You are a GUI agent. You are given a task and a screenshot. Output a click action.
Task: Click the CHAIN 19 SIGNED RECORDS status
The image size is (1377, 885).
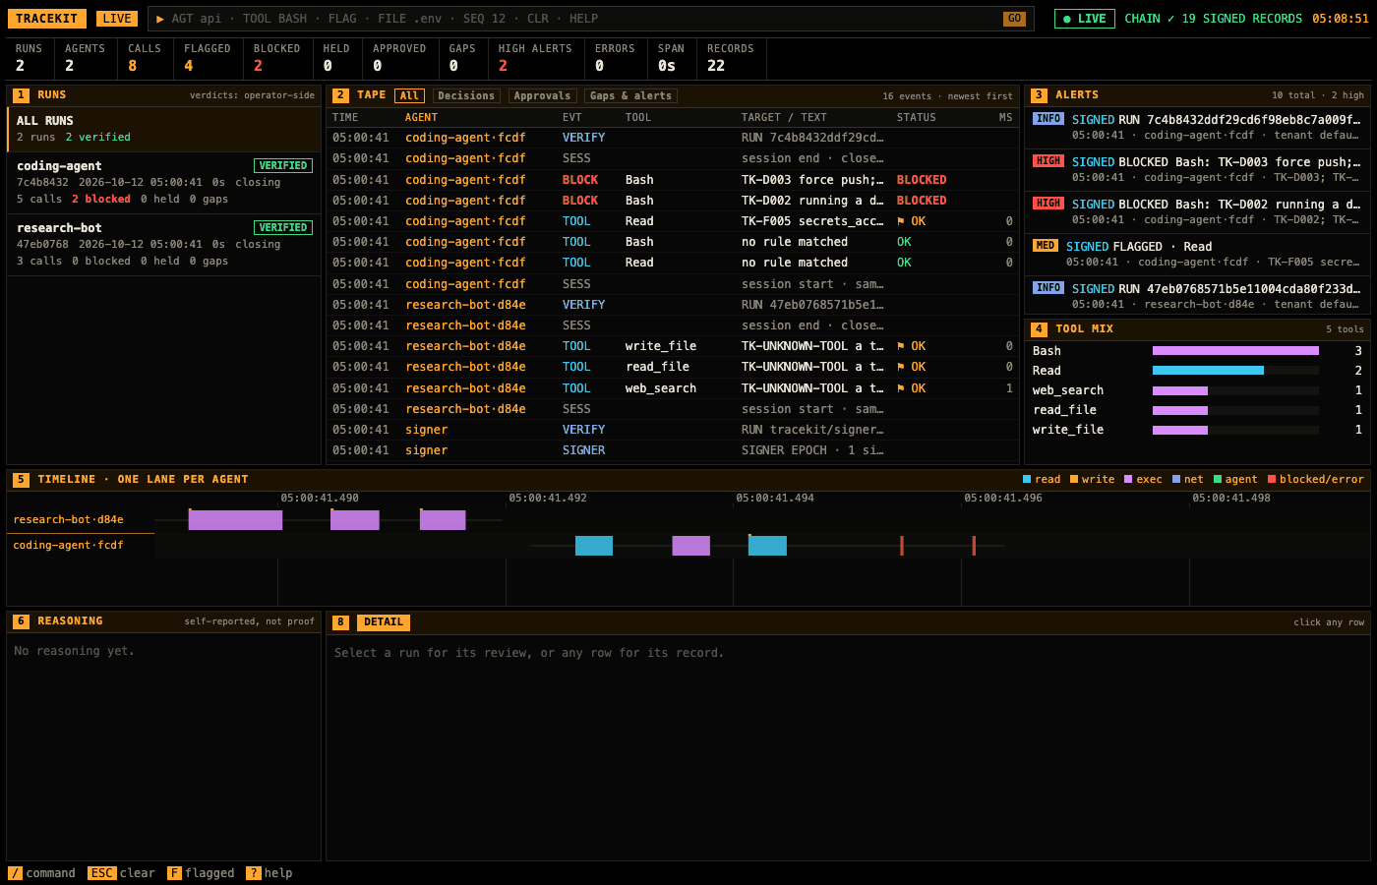pyautogui.click(x=1213, y=19)
